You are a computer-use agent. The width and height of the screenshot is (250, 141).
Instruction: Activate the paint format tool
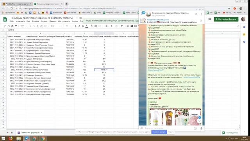(16, 26)
